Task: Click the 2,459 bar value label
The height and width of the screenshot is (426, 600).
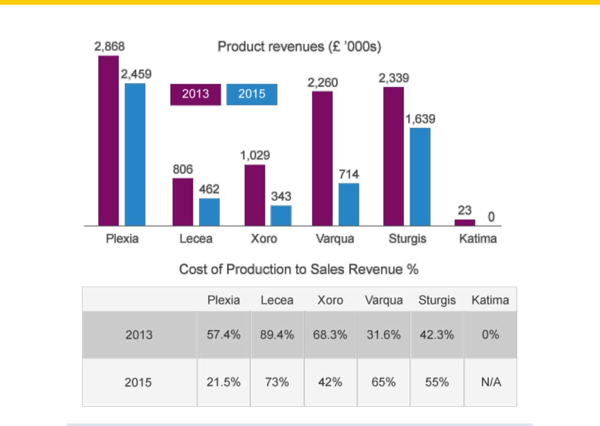Action: (x=136, y=74)
